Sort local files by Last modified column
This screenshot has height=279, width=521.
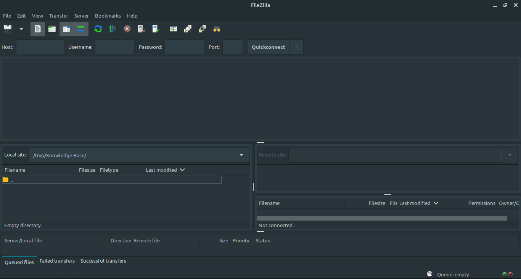coord(183,170)
